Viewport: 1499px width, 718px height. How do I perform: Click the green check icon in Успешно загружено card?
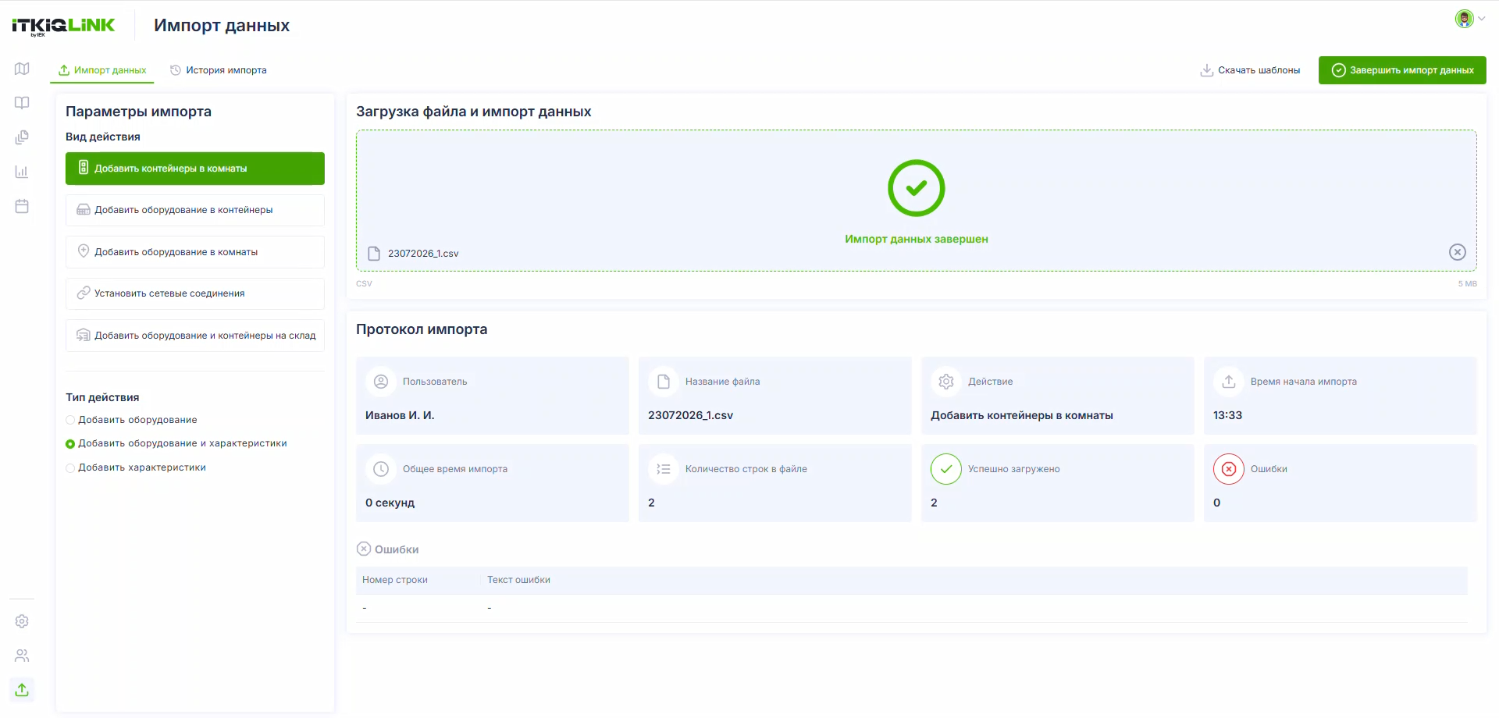pos(946,469)
